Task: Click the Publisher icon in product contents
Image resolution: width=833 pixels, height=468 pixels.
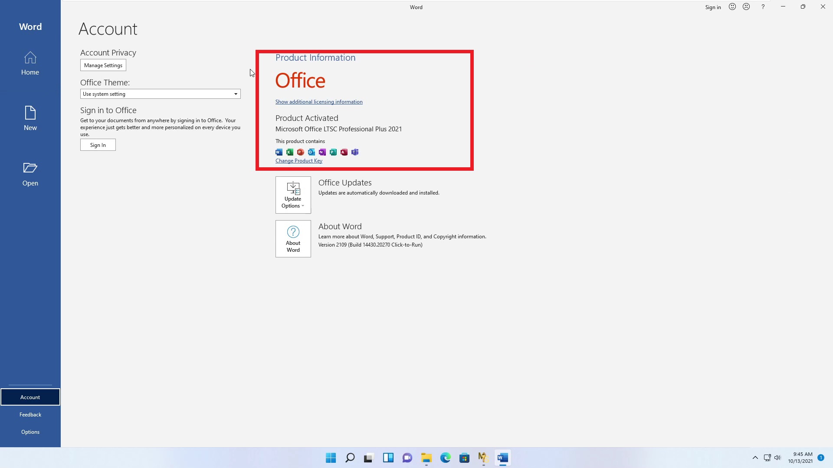Action: 333,152
